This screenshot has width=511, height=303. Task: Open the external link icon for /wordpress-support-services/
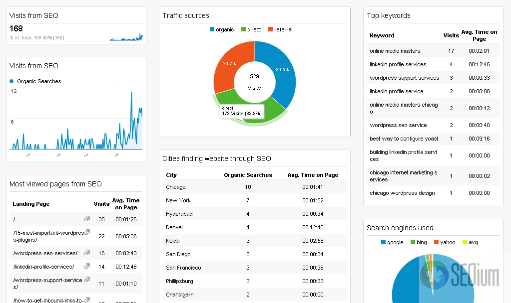click(x=87, y=279)
